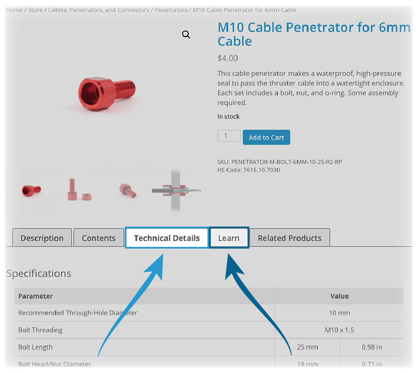Switch to the Technical Details tab
Screen dimensions: 420x373
point(167,238)
